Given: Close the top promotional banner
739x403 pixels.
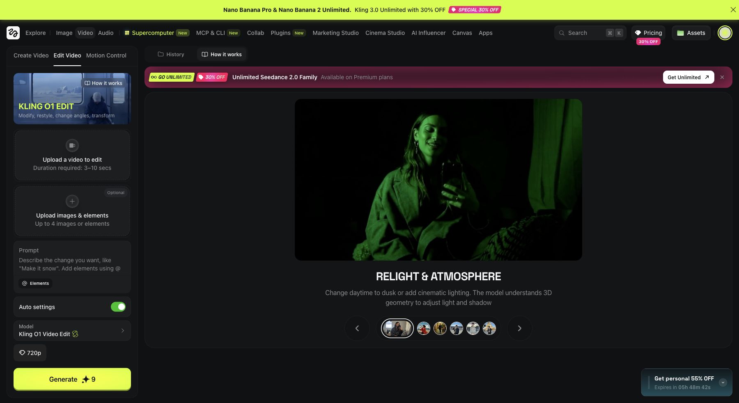Looking at the screenshot, I should click(x=733, y=10).
